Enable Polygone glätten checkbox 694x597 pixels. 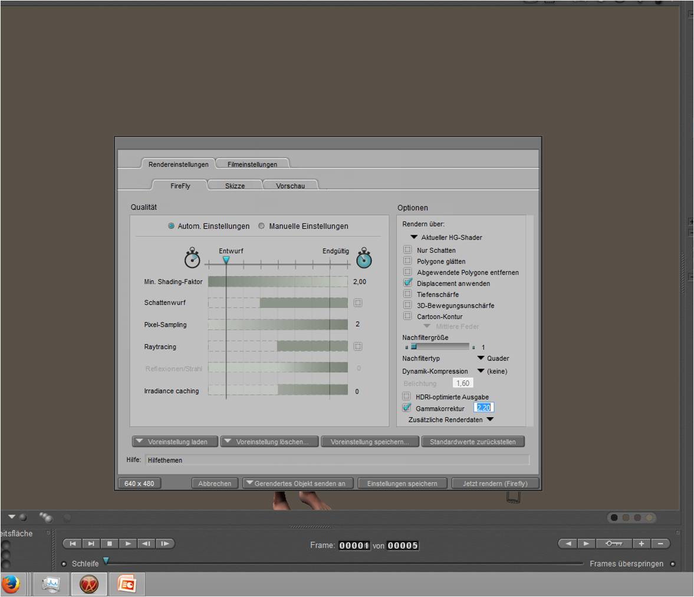(407, 261)
